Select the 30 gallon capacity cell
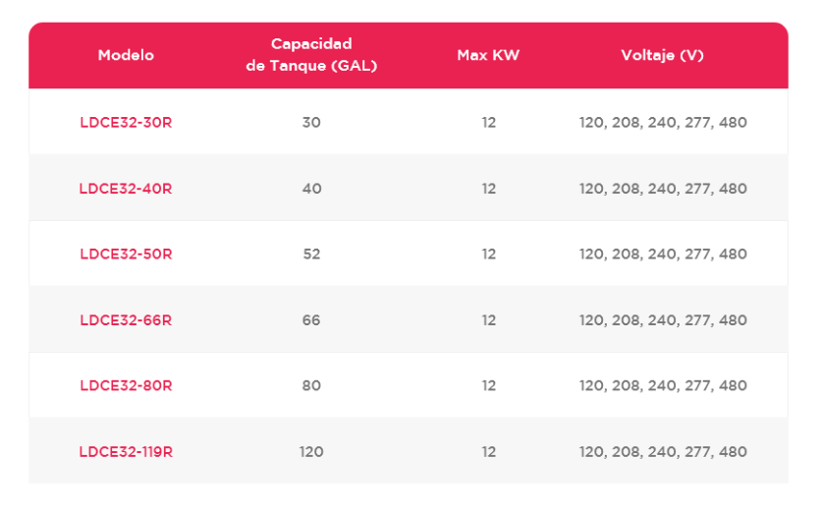This screenshot has height=513, width=823. click(311, 122)
